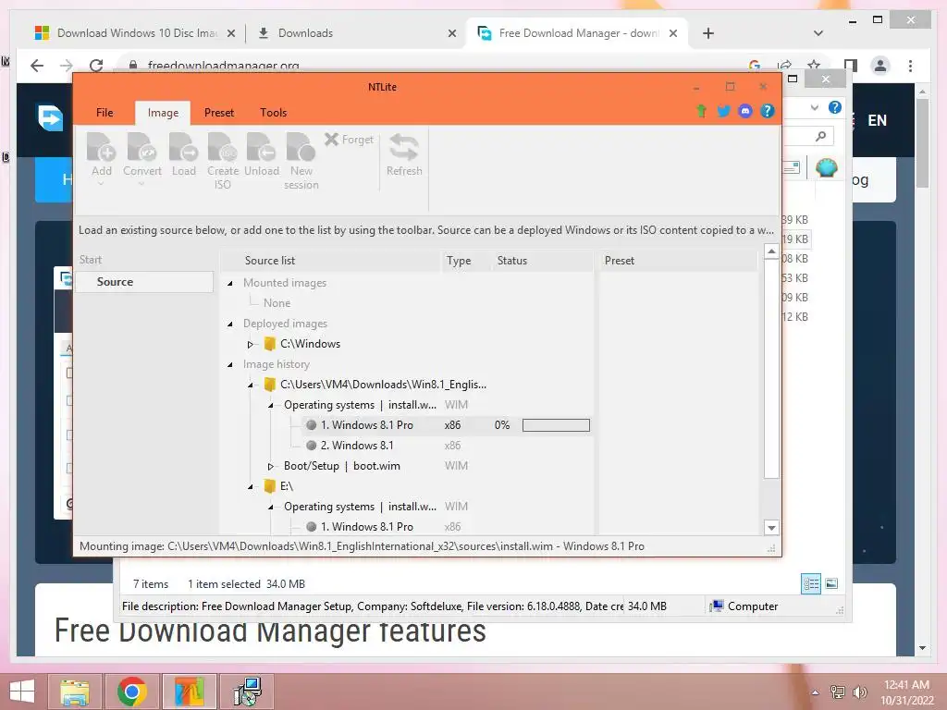Open the green update arrow icon in NTLite
The image size is (947, 710).
701,111
